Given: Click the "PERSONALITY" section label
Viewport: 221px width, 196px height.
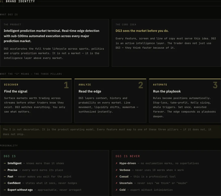Looking at the screenshot, I should pos(9,145).
